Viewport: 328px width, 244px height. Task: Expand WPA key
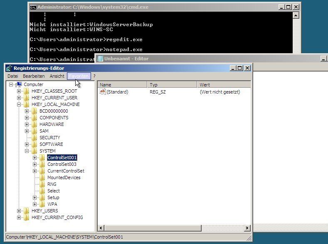[x=35, y=204]
